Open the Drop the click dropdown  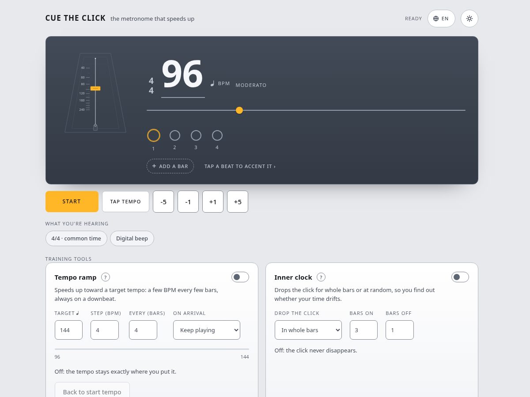[308, 330]
